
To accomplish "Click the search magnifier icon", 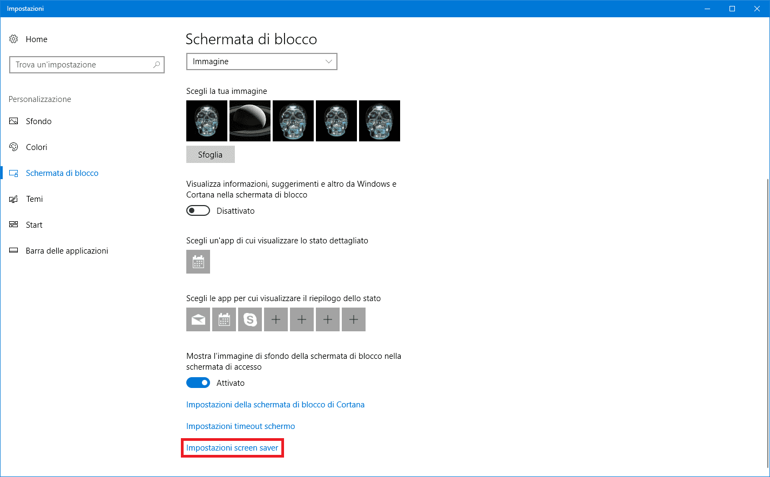I will (x=157, y=65).
